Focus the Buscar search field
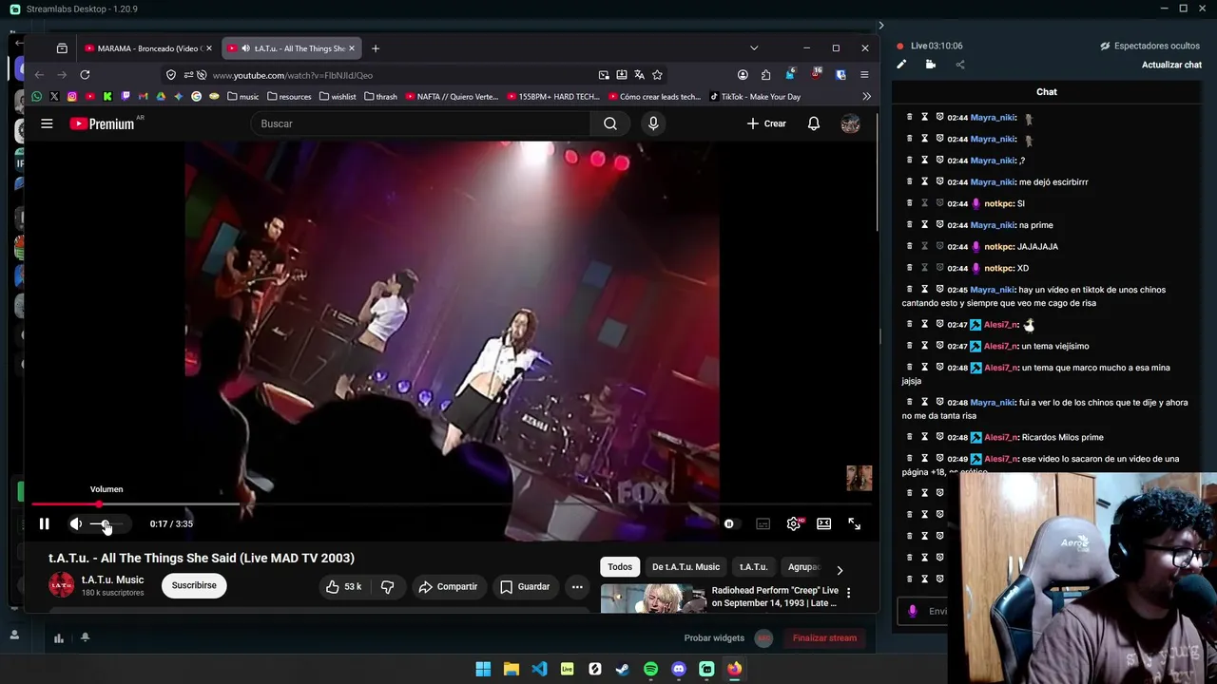Screen dimensions: 1217x684 pyautogui.click(x=420, y=123)
